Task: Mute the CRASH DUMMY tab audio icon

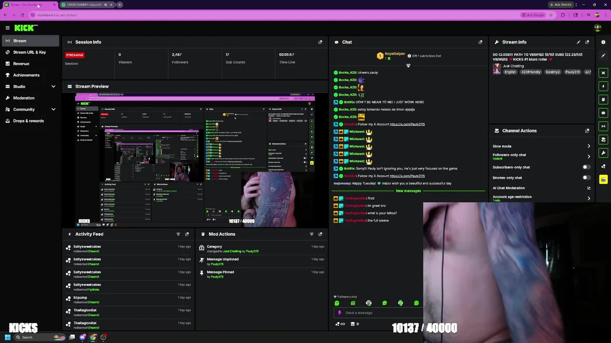Action: click(105, 5)
